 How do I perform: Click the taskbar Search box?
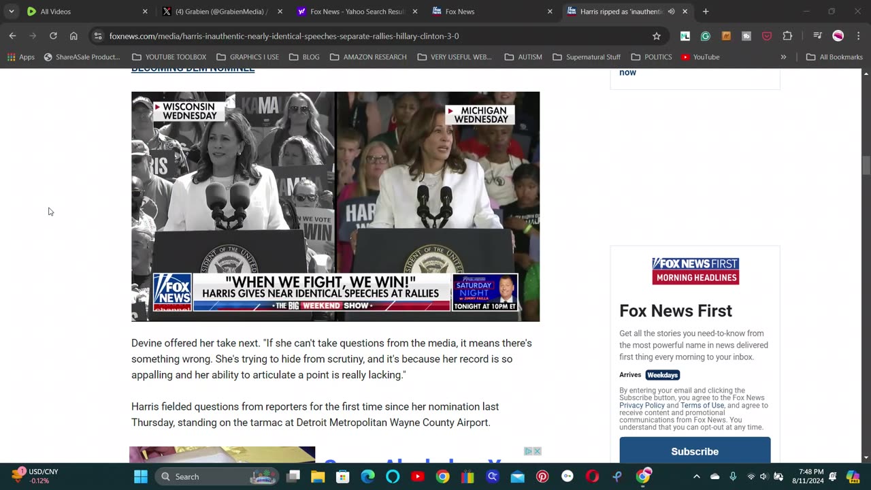218,476
